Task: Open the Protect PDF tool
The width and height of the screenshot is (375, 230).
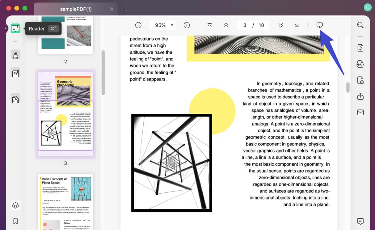Action: 360,80
